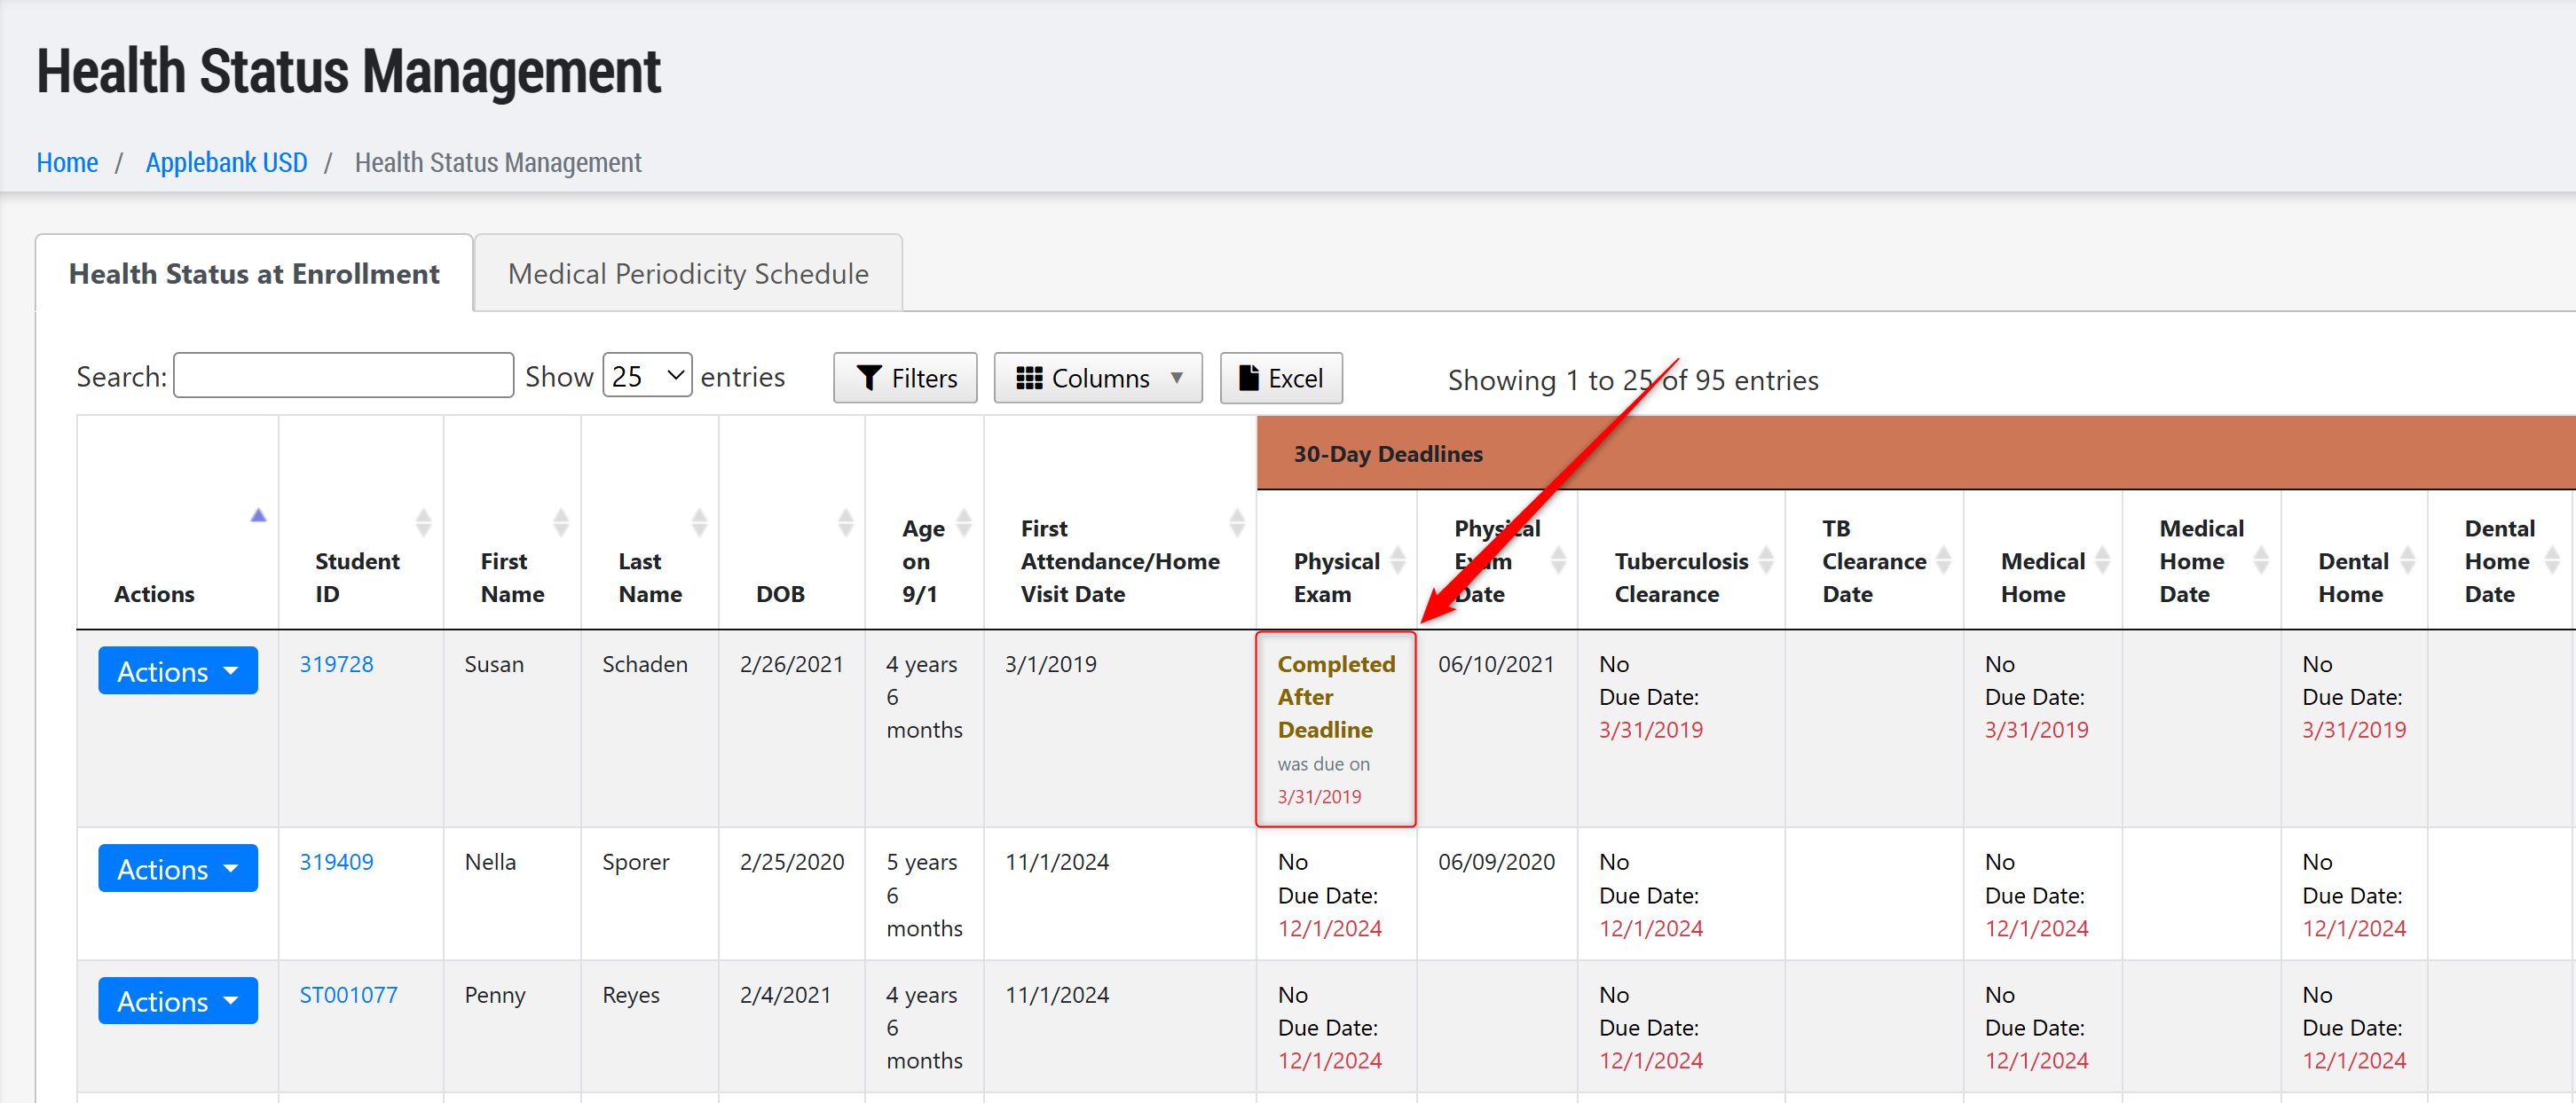
Task: Click the Medical Home column sort icon
Action: (2102, 560)
